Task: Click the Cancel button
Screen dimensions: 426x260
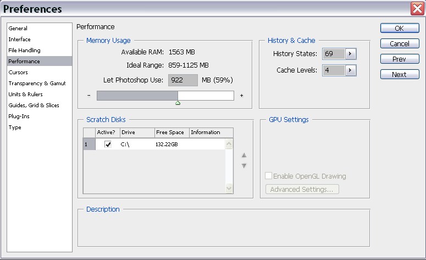Action: click(399, 44)
